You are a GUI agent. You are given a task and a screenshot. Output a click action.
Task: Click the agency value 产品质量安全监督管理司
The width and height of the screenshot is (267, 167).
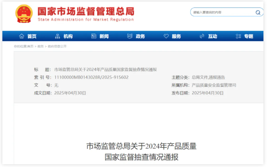[214, 85]
